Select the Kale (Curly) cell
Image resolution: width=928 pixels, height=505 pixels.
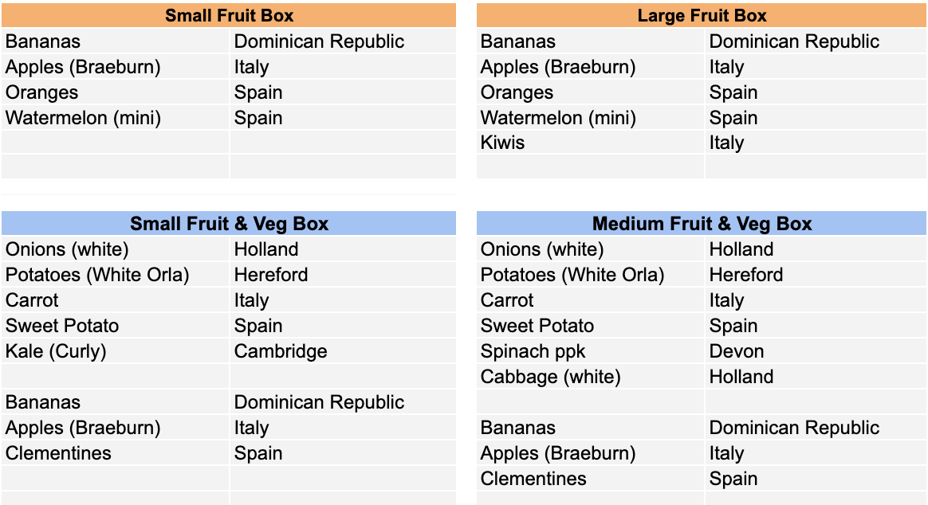point(116,351)
